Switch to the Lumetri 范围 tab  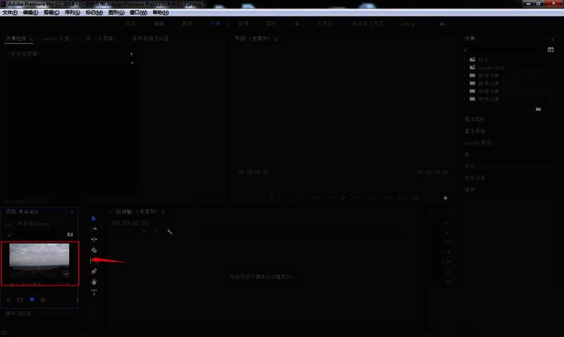[56, 39]
